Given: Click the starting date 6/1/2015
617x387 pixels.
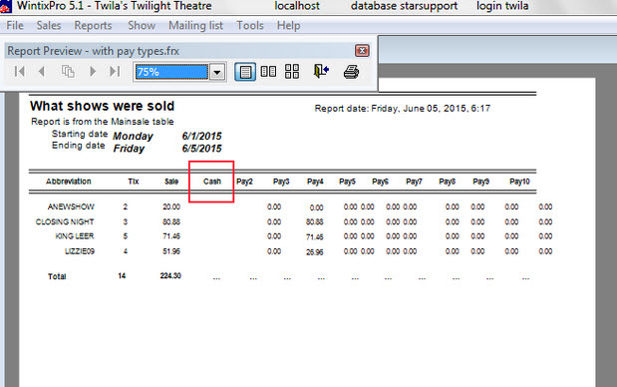Looking at the screenshot, I should [x=202, y=137].
